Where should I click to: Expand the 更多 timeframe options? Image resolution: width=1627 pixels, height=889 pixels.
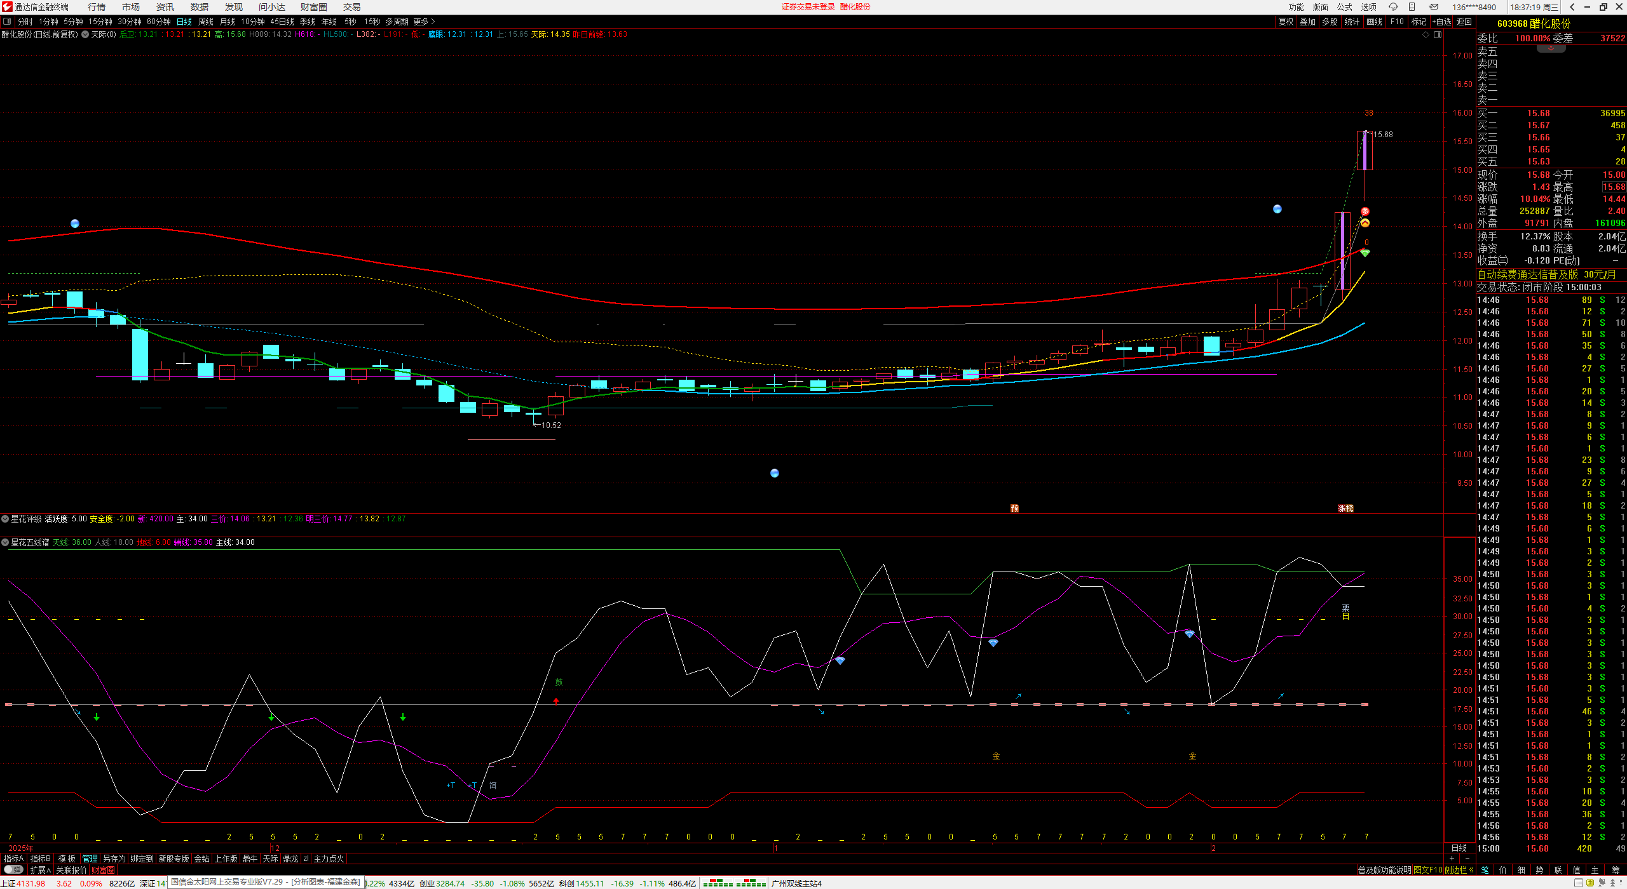pyautogui.click(x=424, y=22)
